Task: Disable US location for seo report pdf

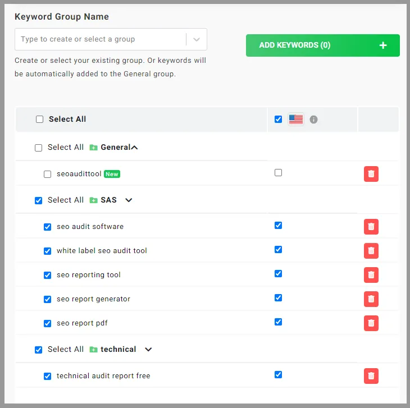Action: click(278, 322)
